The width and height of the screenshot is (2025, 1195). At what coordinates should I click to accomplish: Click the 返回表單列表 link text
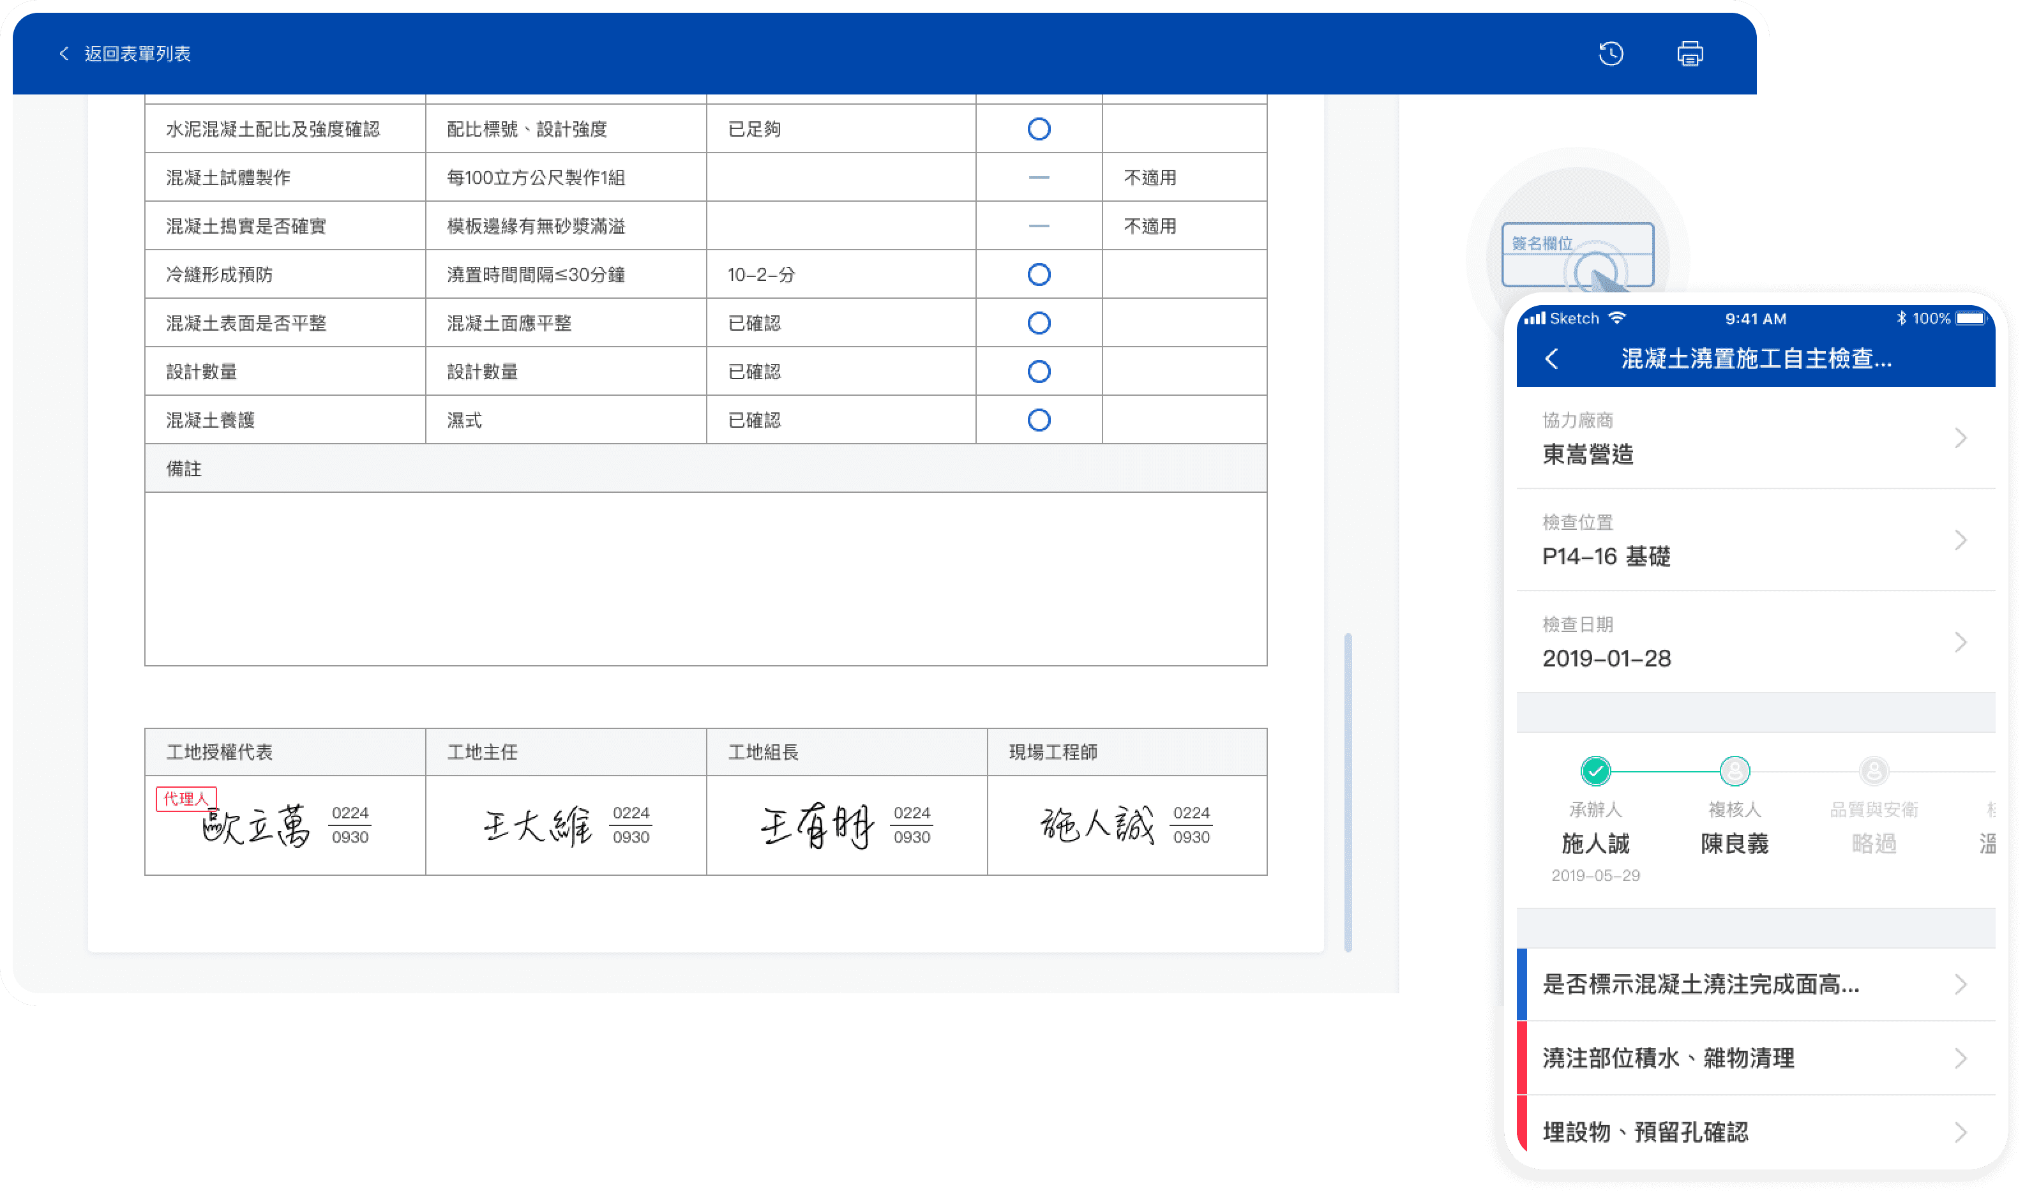click(x=138, y=54)
